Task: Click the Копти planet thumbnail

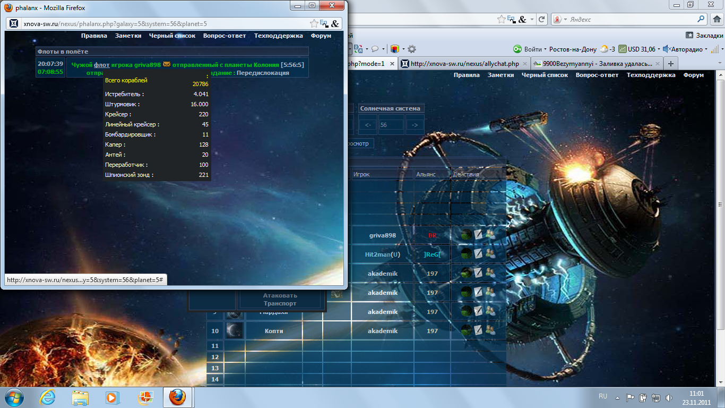Action: point(234,331)
